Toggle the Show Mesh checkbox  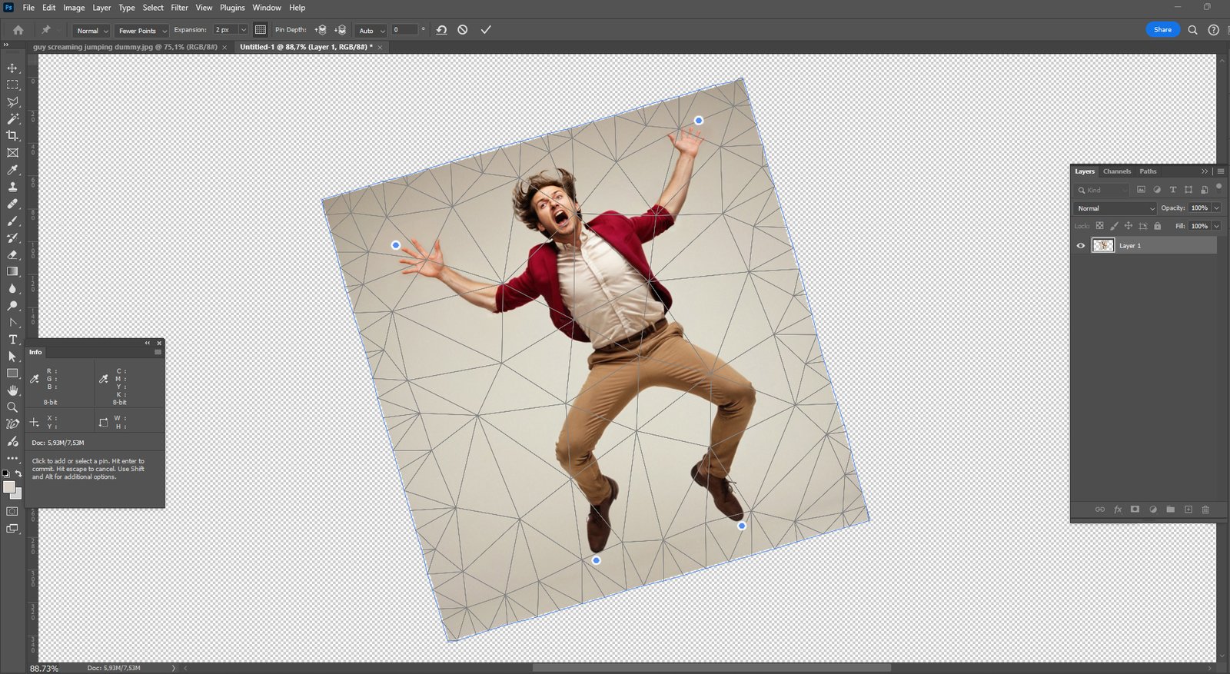point(261,30)
